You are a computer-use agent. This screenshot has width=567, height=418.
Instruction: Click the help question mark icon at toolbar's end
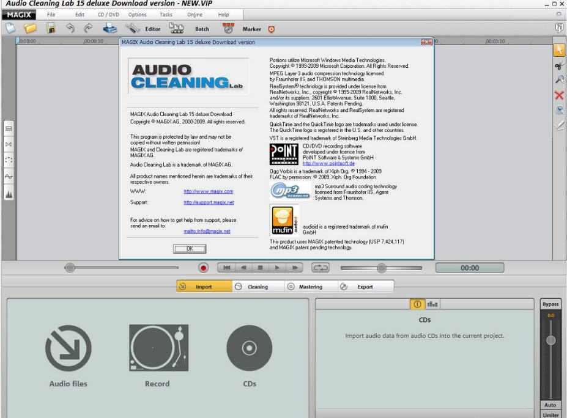[x=559, y=28]
